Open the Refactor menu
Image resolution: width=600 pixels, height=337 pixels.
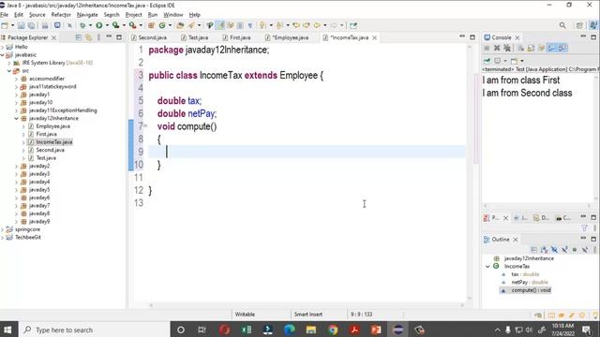[61, 15]
